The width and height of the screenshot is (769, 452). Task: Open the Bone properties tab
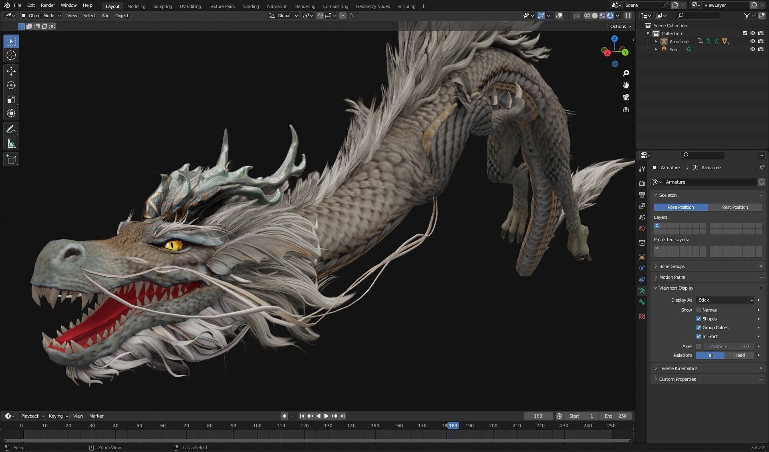point(642,302)
